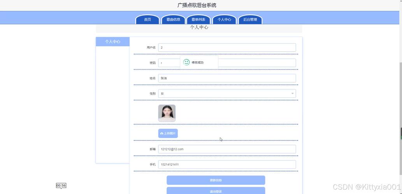Click the cloud upload icon
Viewport: 402px width, 194px height.
tap(162, 133)
